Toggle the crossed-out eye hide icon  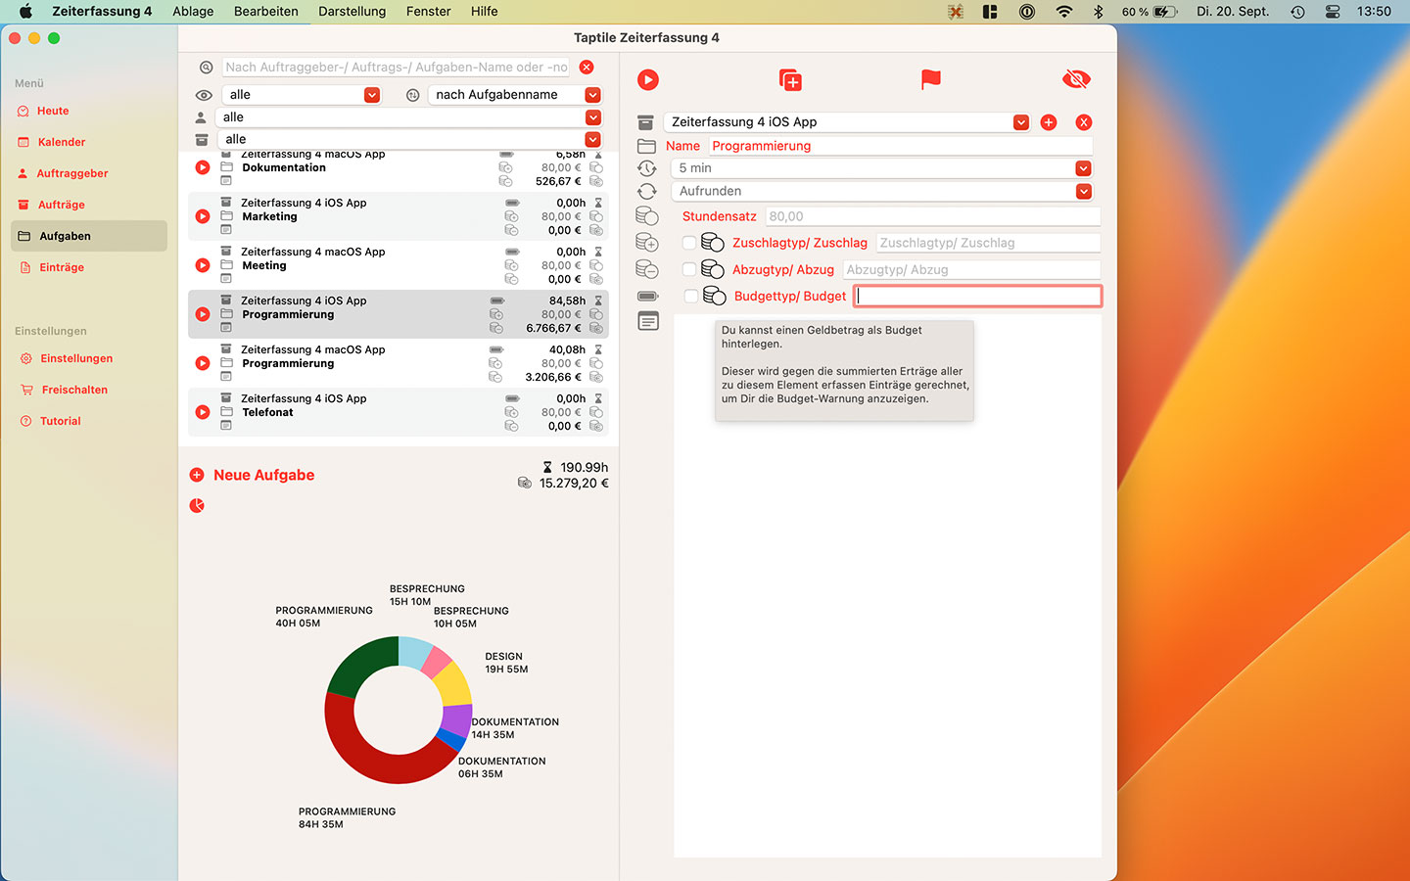click(x=1076, y=79)
